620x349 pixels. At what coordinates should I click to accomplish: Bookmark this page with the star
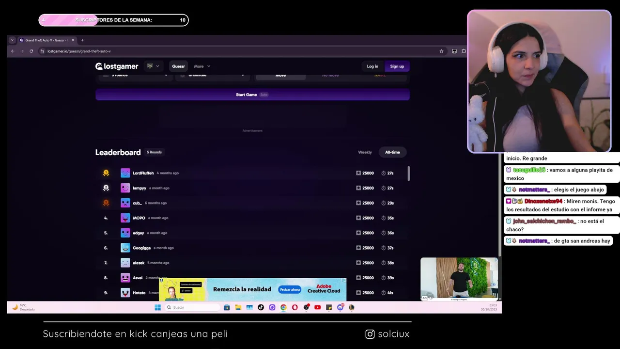[x=441, y=51]
